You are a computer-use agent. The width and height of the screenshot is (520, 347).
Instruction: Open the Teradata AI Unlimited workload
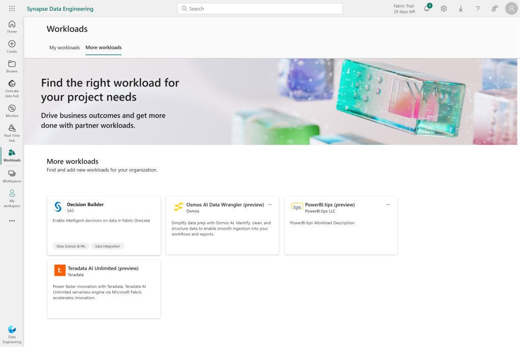104,289
